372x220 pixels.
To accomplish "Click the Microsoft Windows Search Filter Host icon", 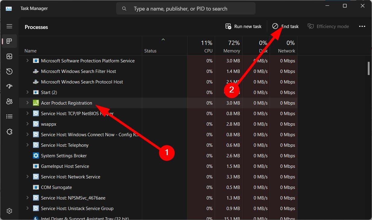I will point(36,71).
